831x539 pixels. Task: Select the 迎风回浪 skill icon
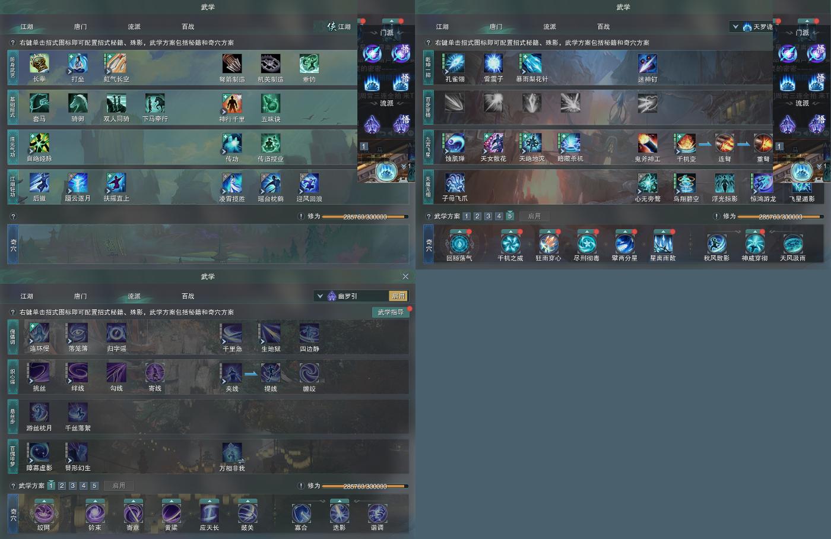(x=309, y=183)
